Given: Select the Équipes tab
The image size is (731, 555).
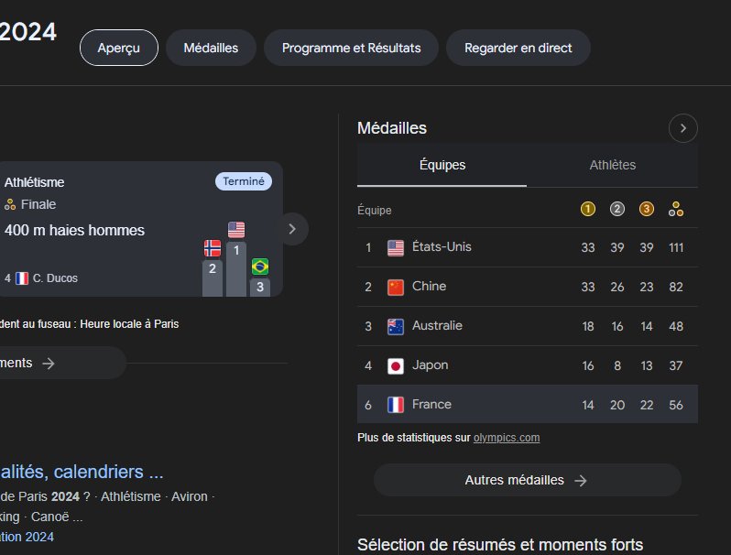Looking at the screenshot, I should click(x=442, y=165).
